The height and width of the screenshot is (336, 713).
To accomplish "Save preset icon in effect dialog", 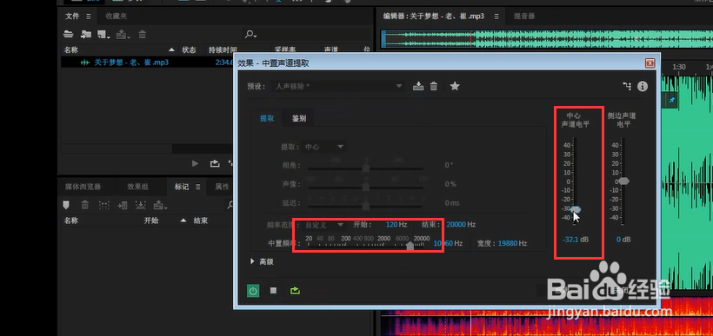I will coord(418,86).
